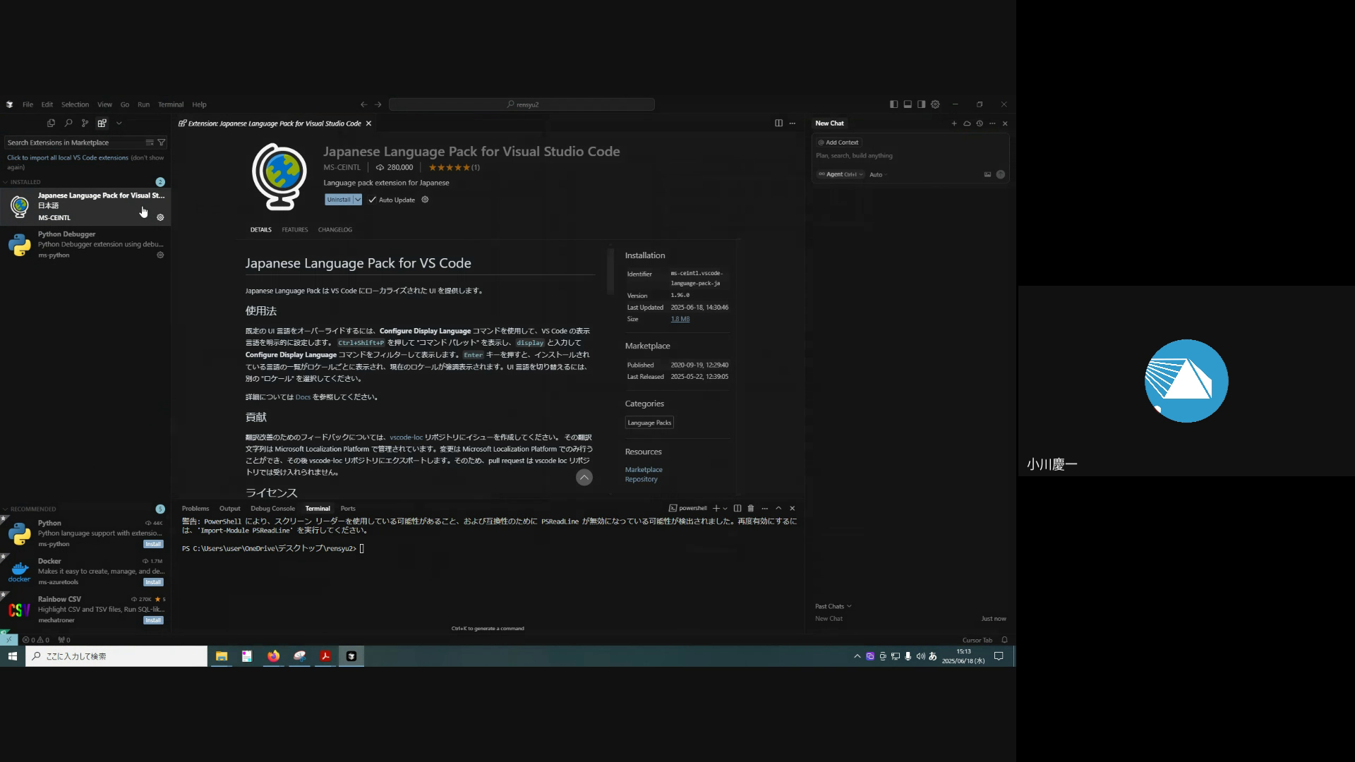This screenshot has height=762, width=1355.
Task: Install the Docker extension
Action: coord(153,583)
